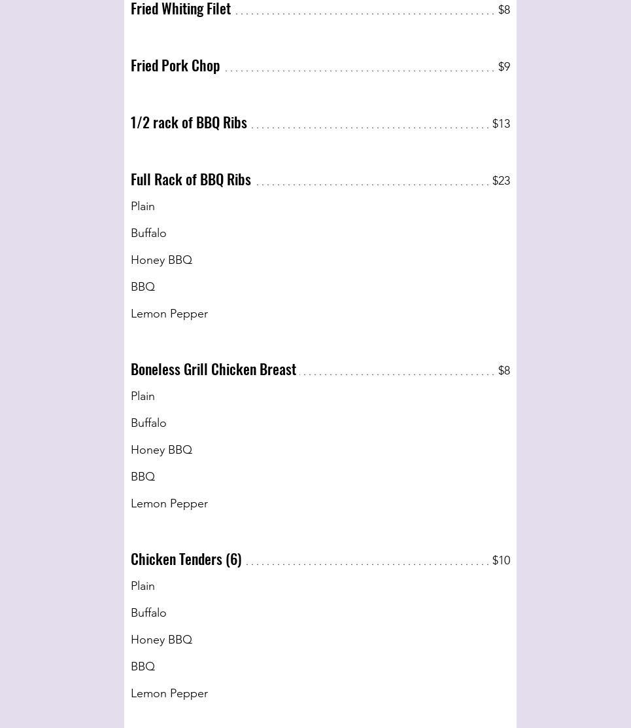Pick Honey BBQ under Full Rack of Ribs
Image resolution: width=631 pixels, height=728 pixels.
click(162, 261)
